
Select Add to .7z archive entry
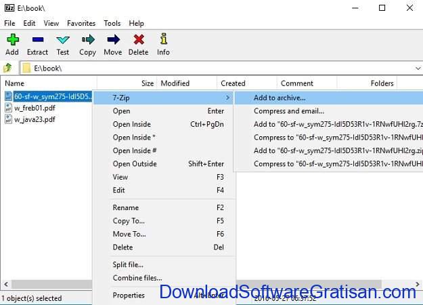pyautogui.click(x=328, y=124)
